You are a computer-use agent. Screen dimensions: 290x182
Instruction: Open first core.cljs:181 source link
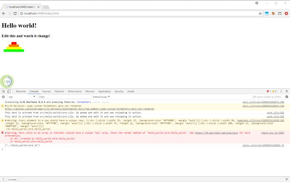coord(275,113)
